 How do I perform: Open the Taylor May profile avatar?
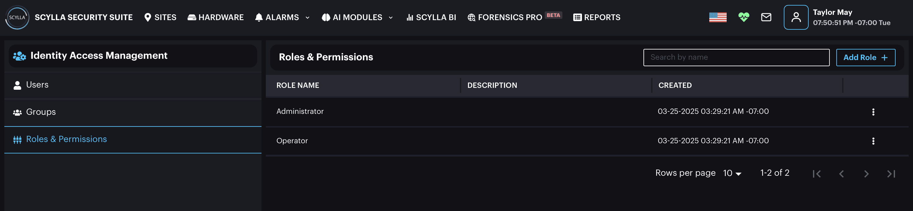tap(796, 17)
